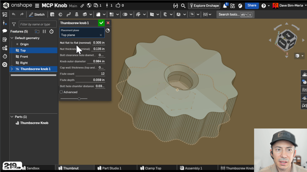Click the Onshape logo icon

(6, 5)
